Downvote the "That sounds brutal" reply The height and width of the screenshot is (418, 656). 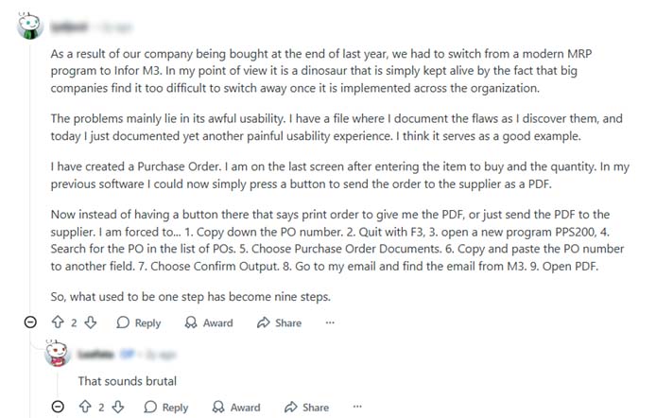118,408
